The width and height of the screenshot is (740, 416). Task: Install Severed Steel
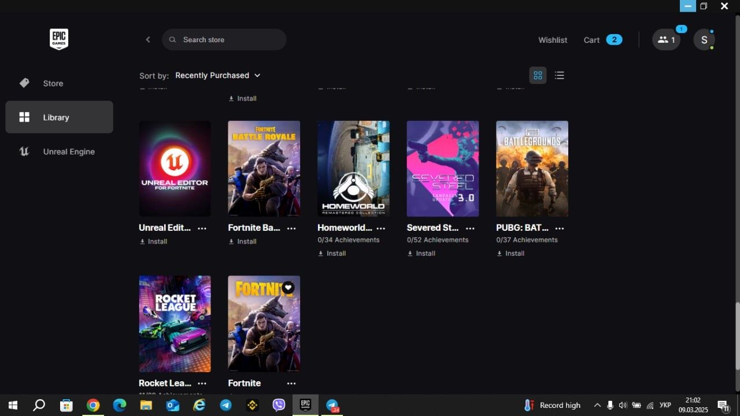click(x=421, y=253)
